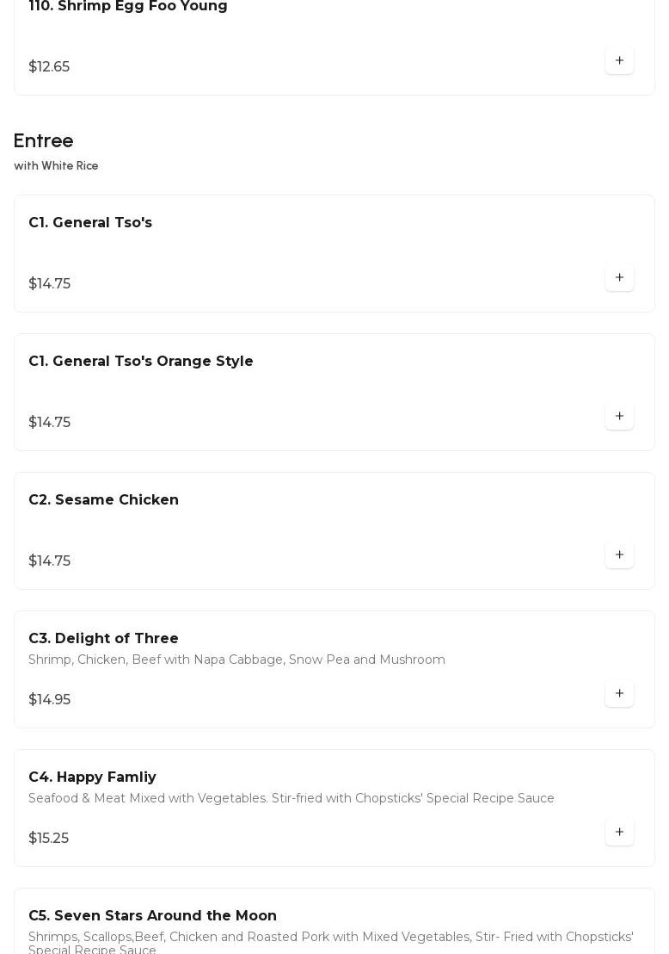Image resolution: width=669 pixels, height=954 pixels.
Task: Open C2. Sesame Chicken item details
Action: coord(103,500)
